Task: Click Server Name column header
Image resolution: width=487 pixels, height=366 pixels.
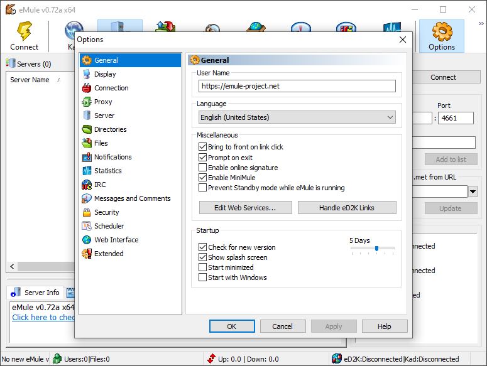Action: pos(30,80)
